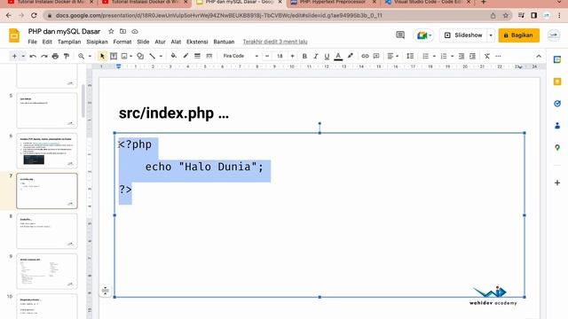Open the Format menu
Screen dimensions: 568x319
coord(122,42)
